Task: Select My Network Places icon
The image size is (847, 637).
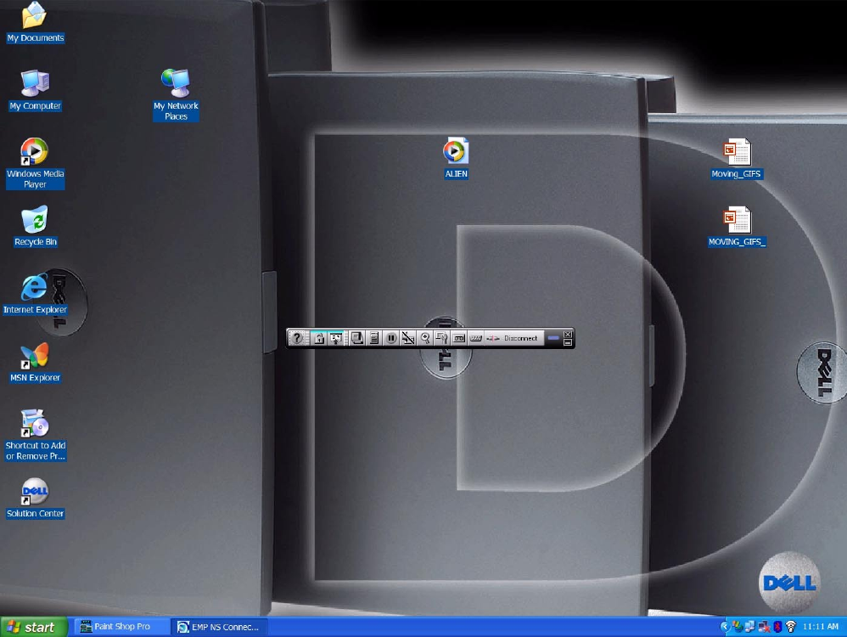Action: (176, 95)
